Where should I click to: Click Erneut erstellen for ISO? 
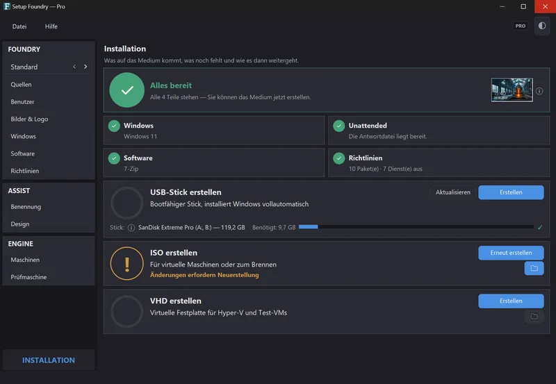pyautogui.click(x=511, y=253)
